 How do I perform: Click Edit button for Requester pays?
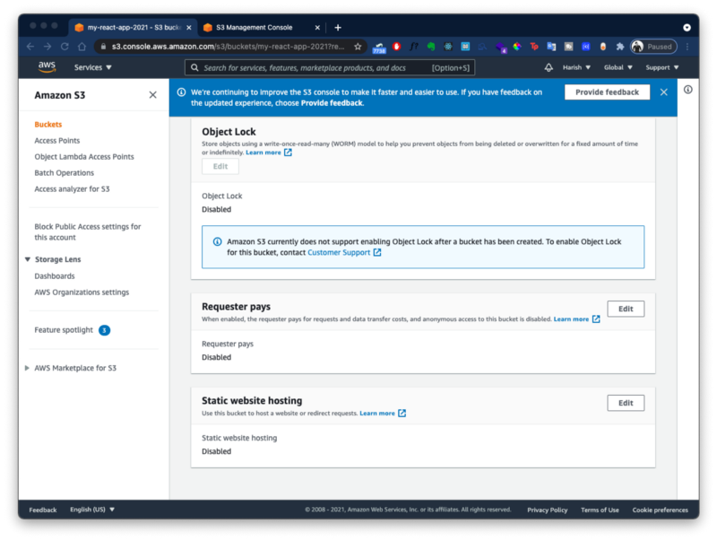[626, 309]
